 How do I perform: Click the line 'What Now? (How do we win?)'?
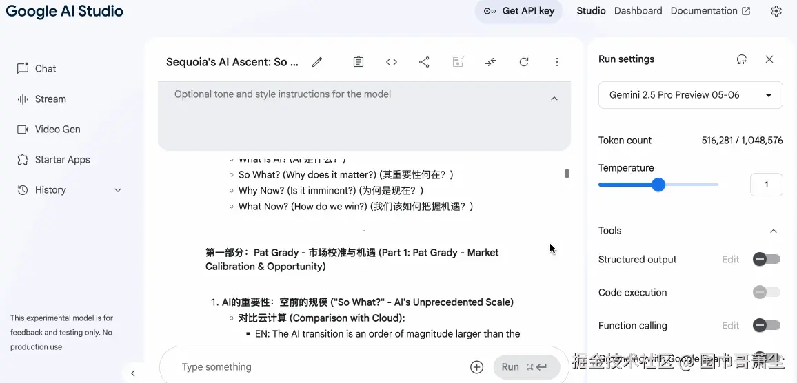click(356, 207)
